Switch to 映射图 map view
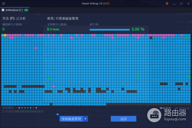The width and height of the screenshot is (192, 128). click(x=165, y=108)
